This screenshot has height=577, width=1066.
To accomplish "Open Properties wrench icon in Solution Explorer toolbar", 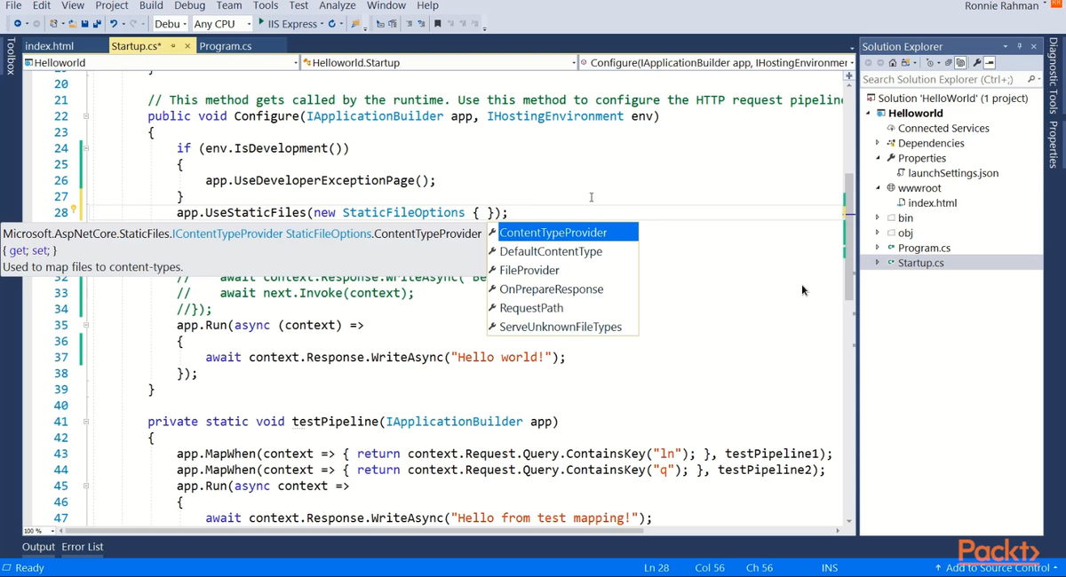I will (976, 62).
